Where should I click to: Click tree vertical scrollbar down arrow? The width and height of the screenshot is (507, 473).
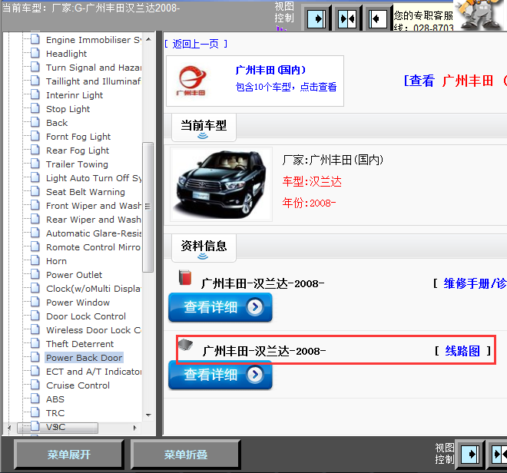pyautogui.click(x=148, y=415)
